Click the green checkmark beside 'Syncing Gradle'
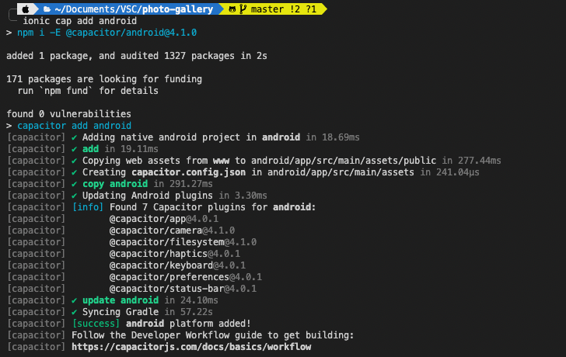The height and width of the screenshot is (357, 566). (x=75, y=312)
